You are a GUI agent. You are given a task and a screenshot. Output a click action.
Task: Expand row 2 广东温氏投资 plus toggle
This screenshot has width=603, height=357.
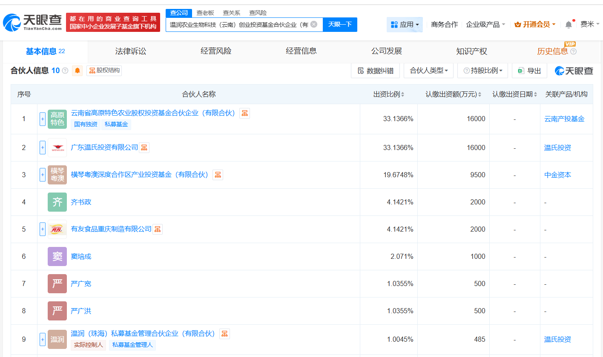tap(43, 147)
